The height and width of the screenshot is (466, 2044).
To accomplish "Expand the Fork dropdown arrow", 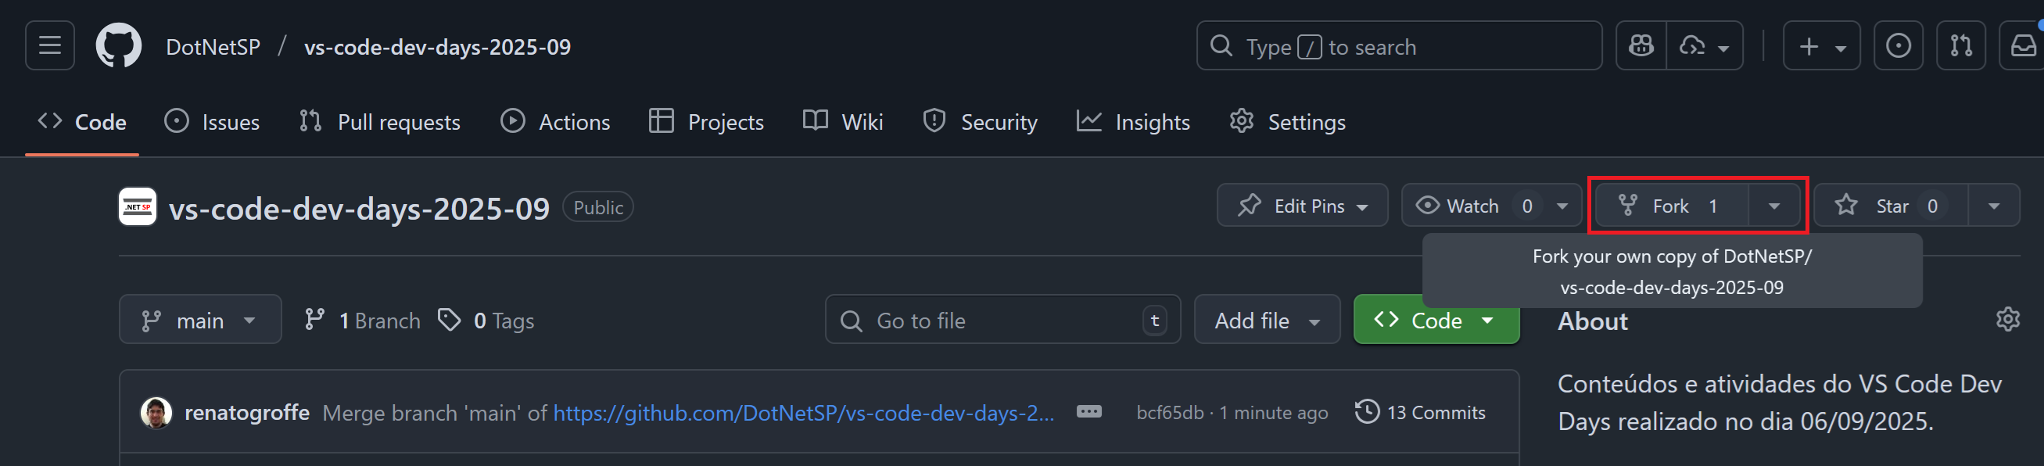I will click(1774, 206).
